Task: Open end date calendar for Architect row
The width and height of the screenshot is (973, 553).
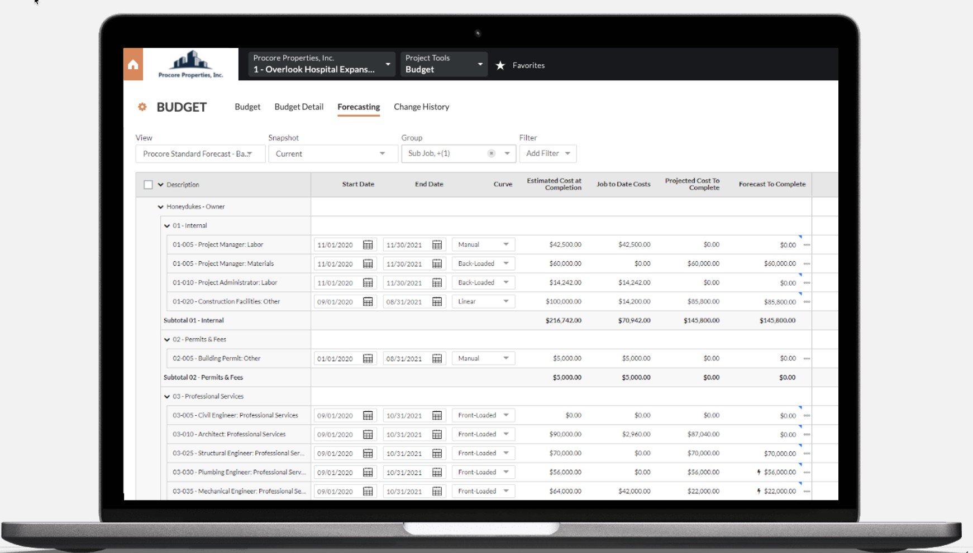Action: [437, 434]
